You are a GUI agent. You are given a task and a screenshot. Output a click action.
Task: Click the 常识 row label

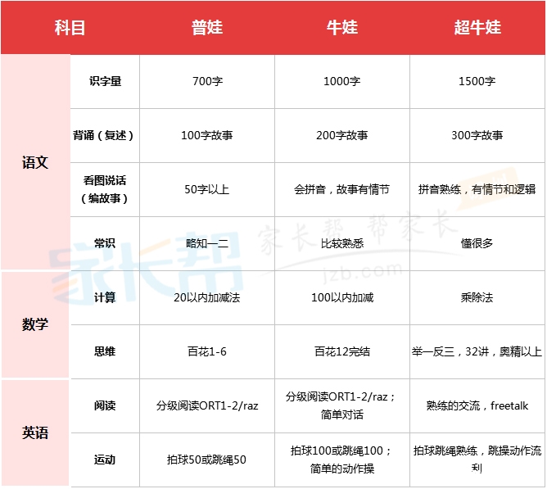(x=105, y=243)
